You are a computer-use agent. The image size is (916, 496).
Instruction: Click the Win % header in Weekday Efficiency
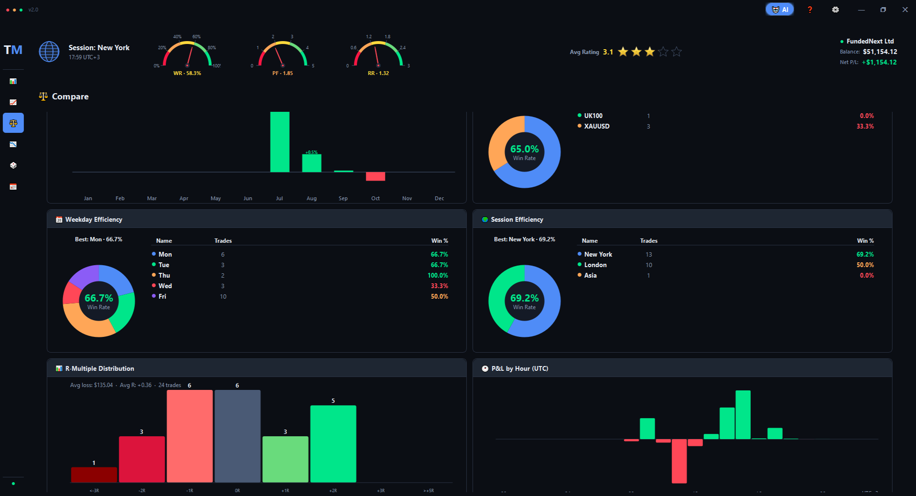click(440, 241)
